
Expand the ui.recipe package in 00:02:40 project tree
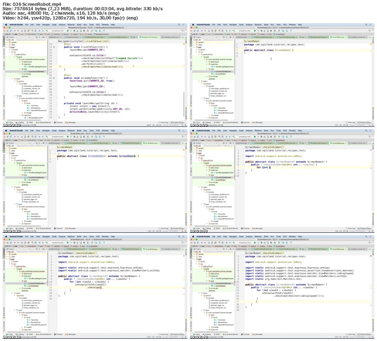(207, 288)
